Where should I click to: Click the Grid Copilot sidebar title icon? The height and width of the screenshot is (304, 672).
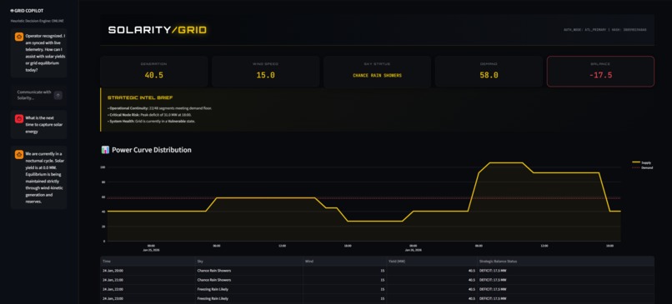pos(12,11)
